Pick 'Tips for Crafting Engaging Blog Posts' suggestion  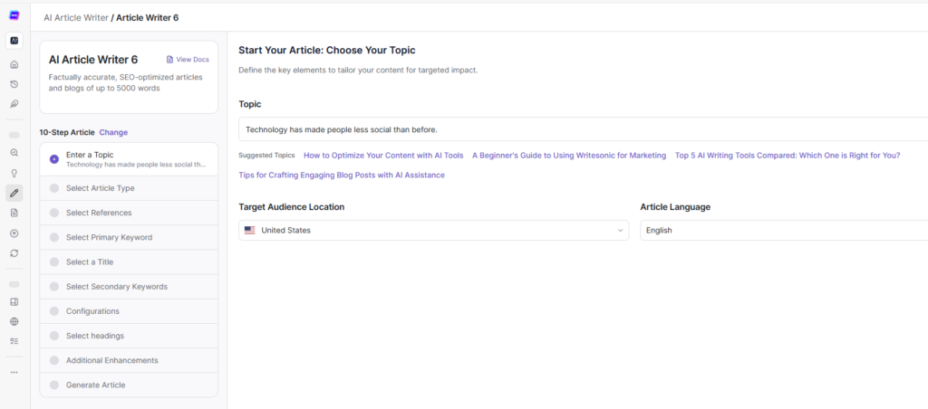coord(342,175)
